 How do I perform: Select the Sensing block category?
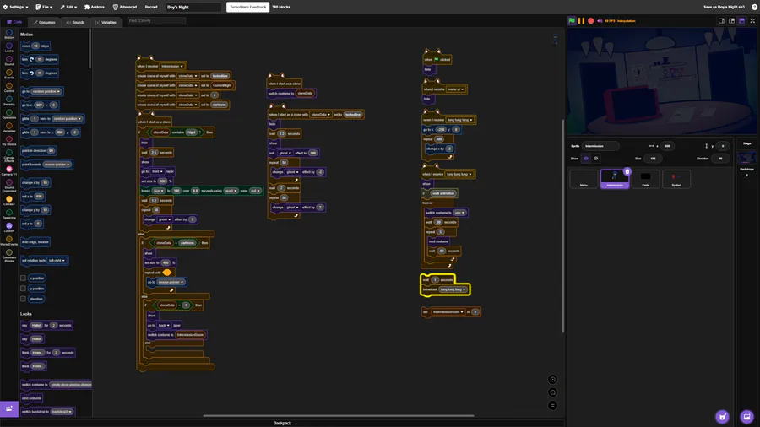(x=8, y=100)
